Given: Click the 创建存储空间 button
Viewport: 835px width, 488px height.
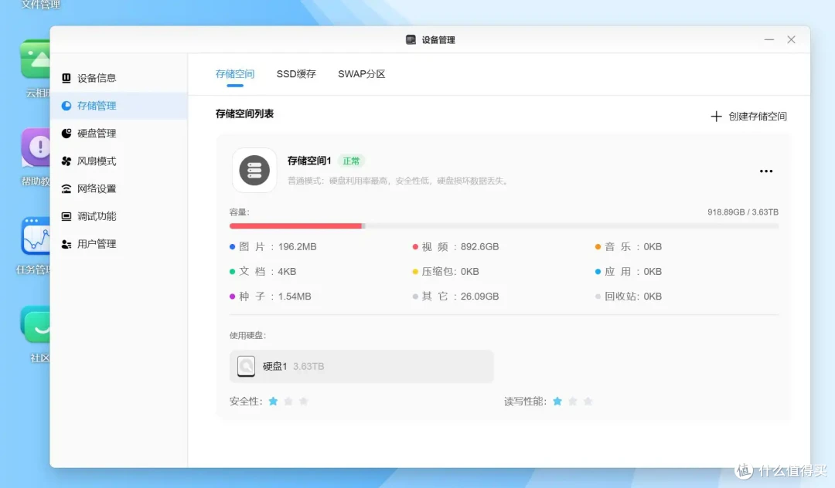Looking at the screenshot, I should click(748, 117).
